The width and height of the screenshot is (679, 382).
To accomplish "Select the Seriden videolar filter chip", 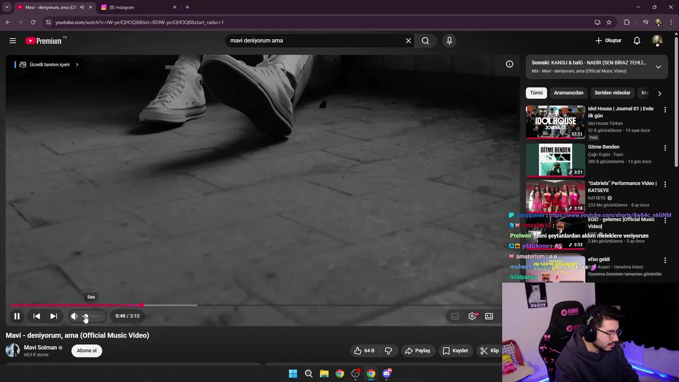I will pos(612,93).
